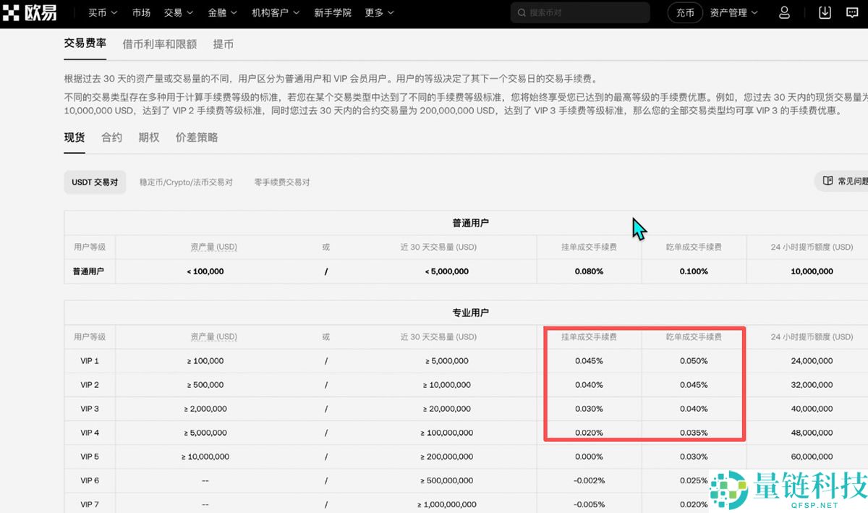Viewport: 868px width, 513px height.
Task: Select the USDT 交易对 filter chip
Action: click(x=94, y=182)
